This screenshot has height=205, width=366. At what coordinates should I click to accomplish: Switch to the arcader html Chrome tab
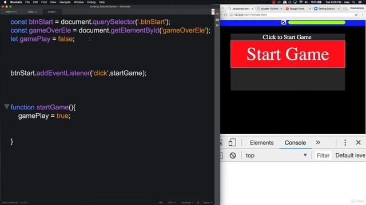pyautogui.click(x=269, y=9)
